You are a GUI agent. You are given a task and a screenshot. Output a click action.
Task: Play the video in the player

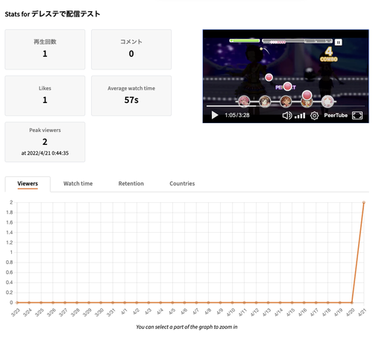215,115
